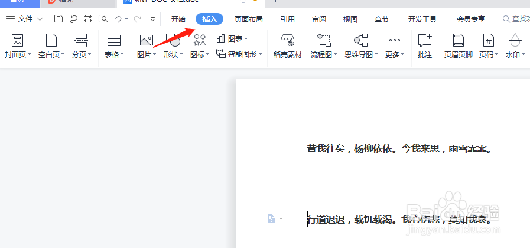Expand the 形状 dropdown arrow
This screenshot has width=530, height=248.
(x=181, y=54)
